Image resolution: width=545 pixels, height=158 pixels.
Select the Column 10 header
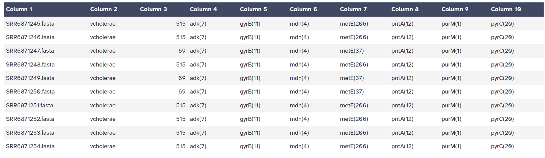click(x=506, y=9)
